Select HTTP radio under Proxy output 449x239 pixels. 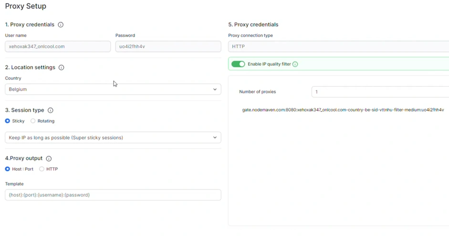point(42,169)
